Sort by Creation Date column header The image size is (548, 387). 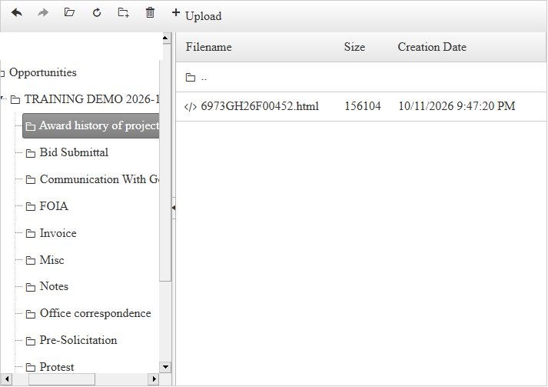pos(432,47)
